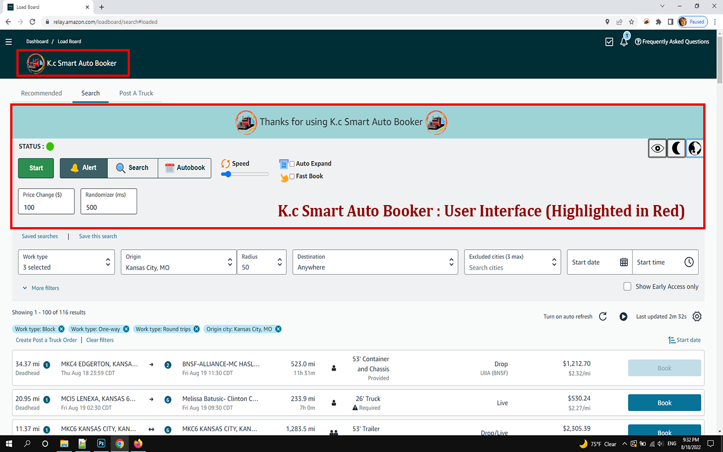Viewport: 723px width, 452px height.
Task: Toggle the eye visibility icon
Action: click(x=657, y=149)
